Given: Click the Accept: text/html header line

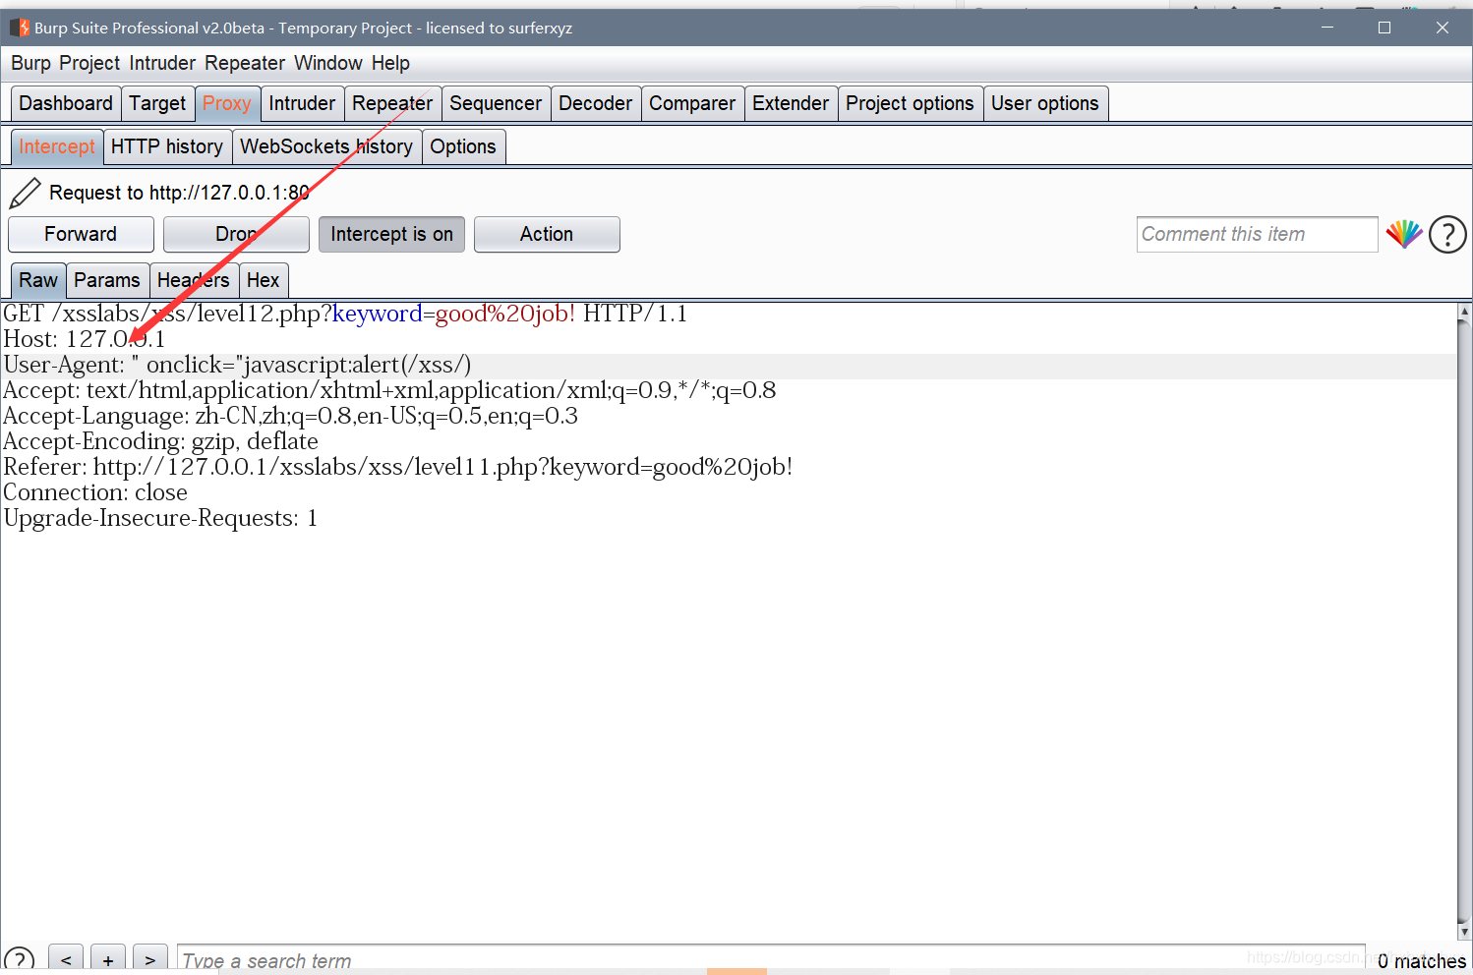Looking at the screenshot, I should tap(389, 390).
